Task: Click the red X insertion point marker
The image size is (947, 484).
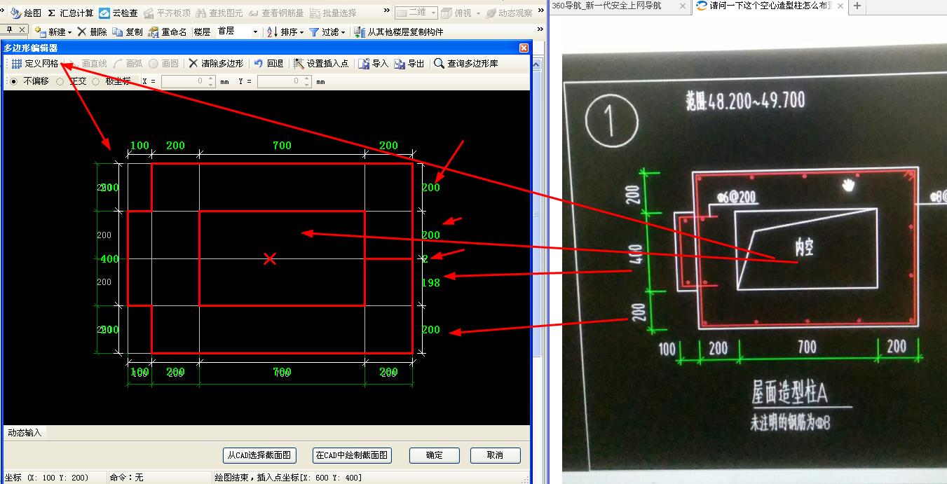Action: coord(269,259)
